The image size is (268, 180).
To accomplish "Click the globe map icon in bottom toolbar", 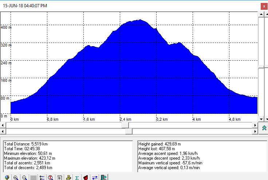I will coord(7,177).
